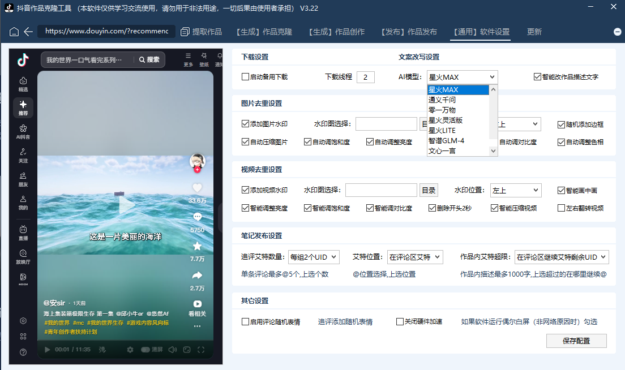The image size is (625, 370).
Task: Open AI抖音 in the Douyin sidebar
Action: (x=23, y=132)
